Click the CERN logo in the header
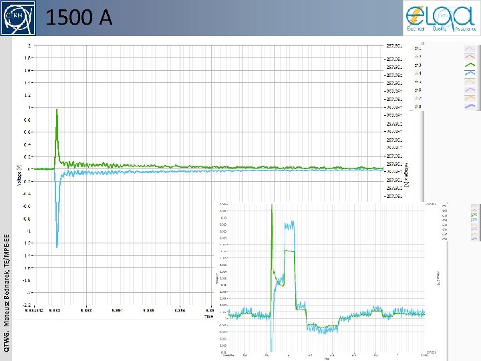This screenshot has width=481, height=361. coord(18,18)
